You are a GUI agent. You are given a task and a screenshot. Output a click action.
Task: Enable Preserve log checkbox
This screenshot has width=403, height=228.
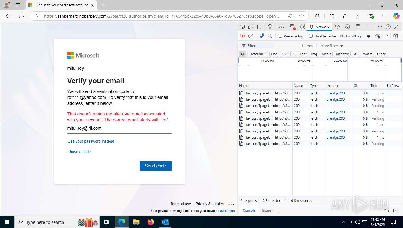tap(280, 36)
